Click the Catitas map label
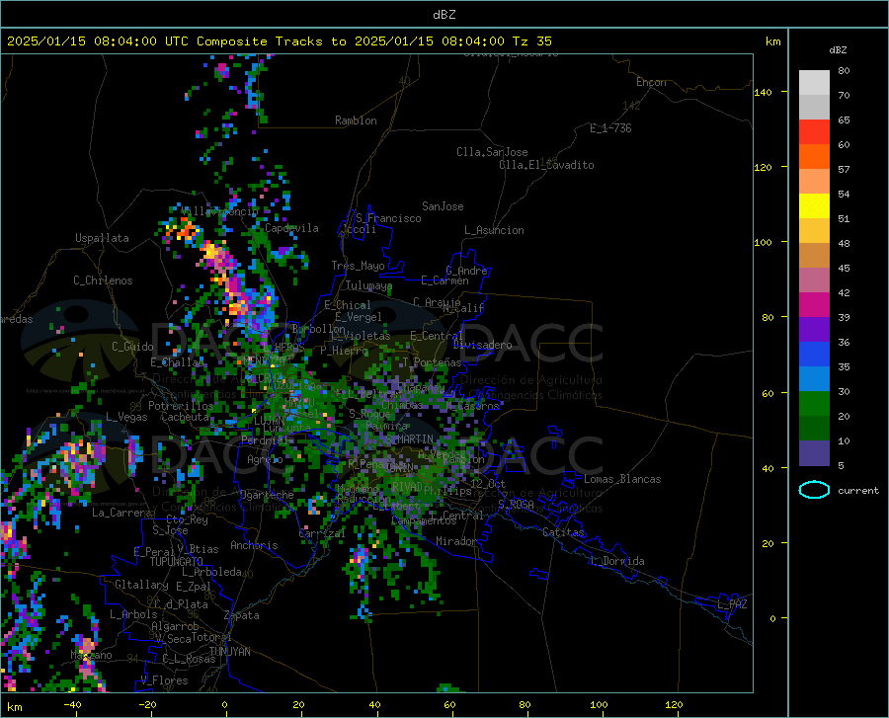The height and width of the screenshot is (718, 889). click(564, 532)
